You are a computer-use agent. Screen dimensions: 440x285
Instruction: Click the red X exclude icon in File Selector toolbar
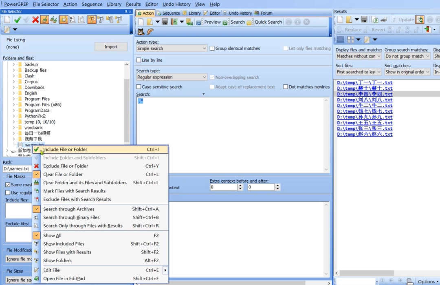tap(35, 20)
